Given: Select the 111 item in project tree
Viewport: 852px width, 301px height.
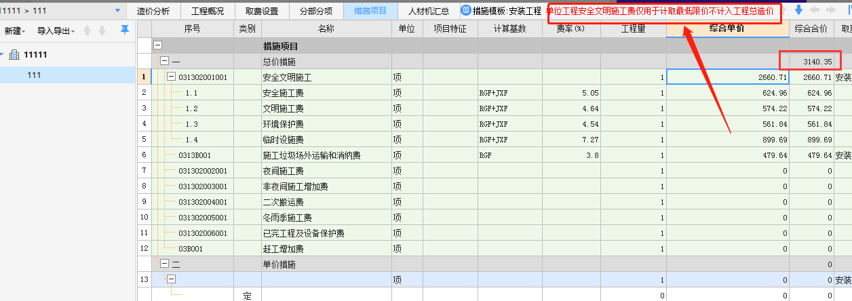Looking at the screenshot, I should [68, 75].
